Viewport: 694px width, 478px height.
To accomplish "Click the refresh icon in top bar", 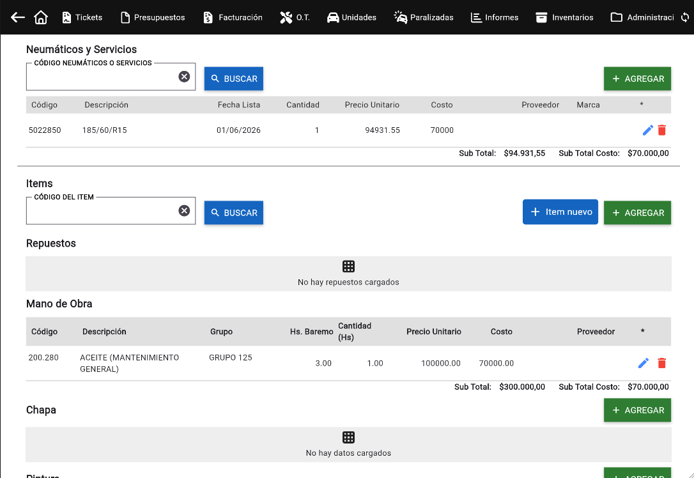I will coord(684,17).
